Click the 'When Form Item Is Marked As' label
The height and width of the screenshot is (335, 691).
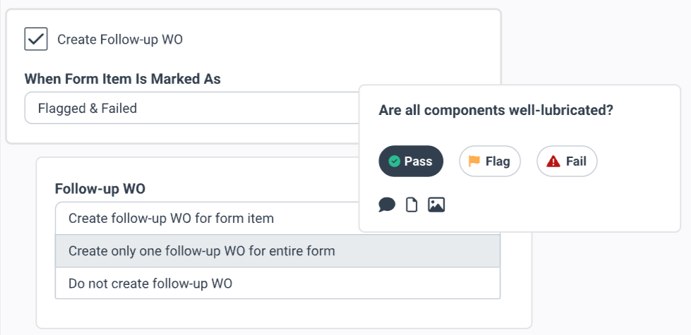pos(123,79)
